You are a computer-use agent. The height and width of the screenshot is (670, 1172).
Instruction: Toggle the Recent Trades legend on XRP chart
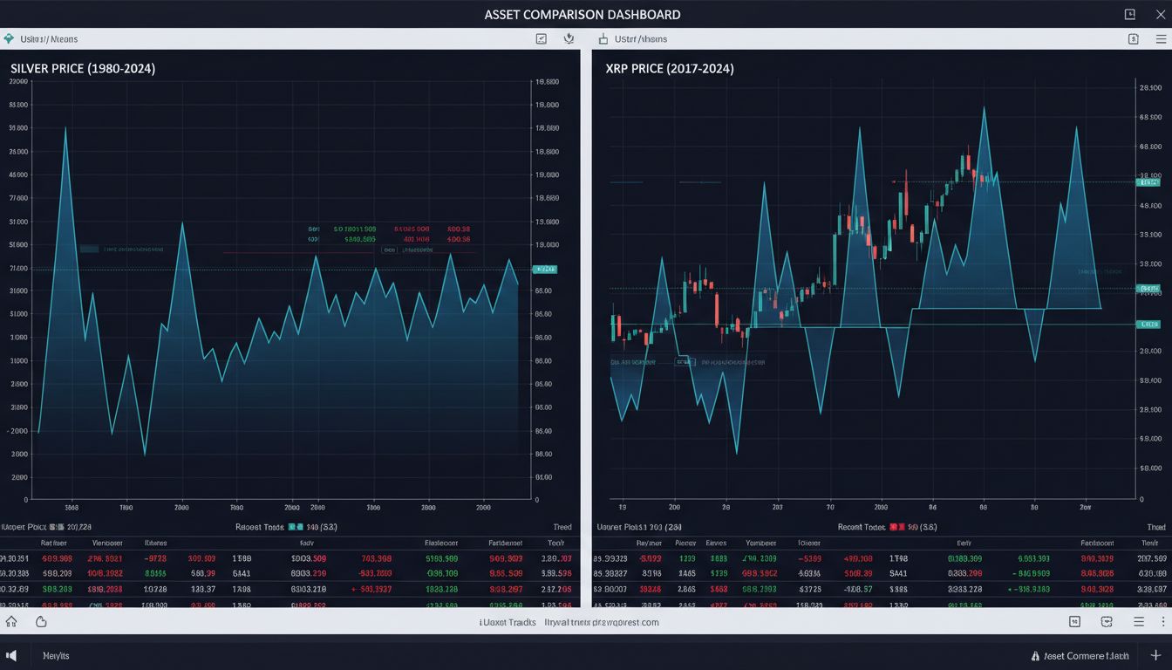click(x=863, y=526)
